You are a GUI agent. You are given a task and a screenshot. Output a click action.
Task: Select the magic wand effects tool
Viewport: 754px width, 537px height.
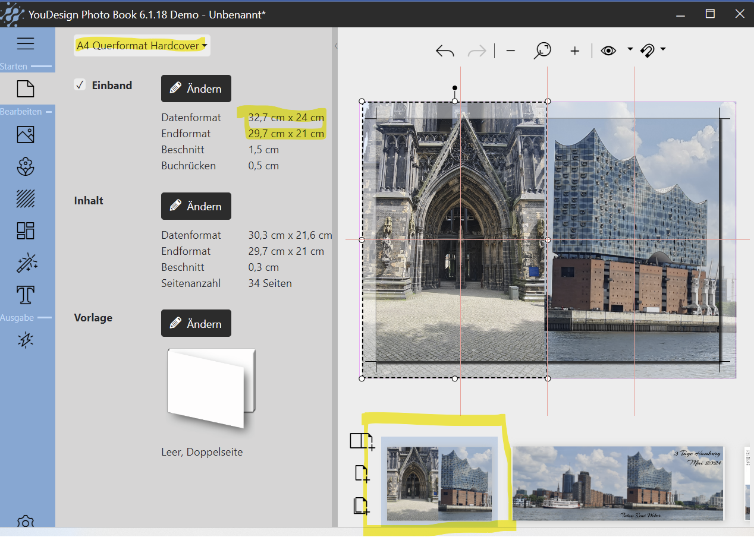tap(27, 263)
